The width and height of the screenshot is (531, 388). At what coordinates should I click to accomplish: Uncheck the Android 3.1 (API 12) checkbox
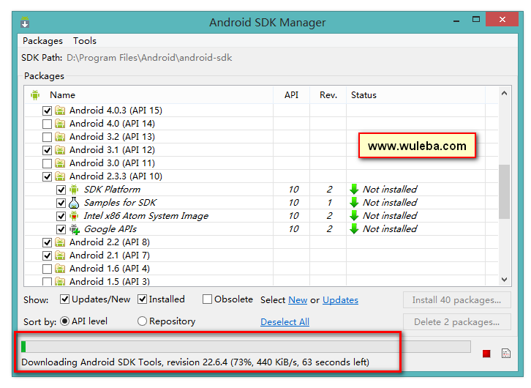[47, 150]
